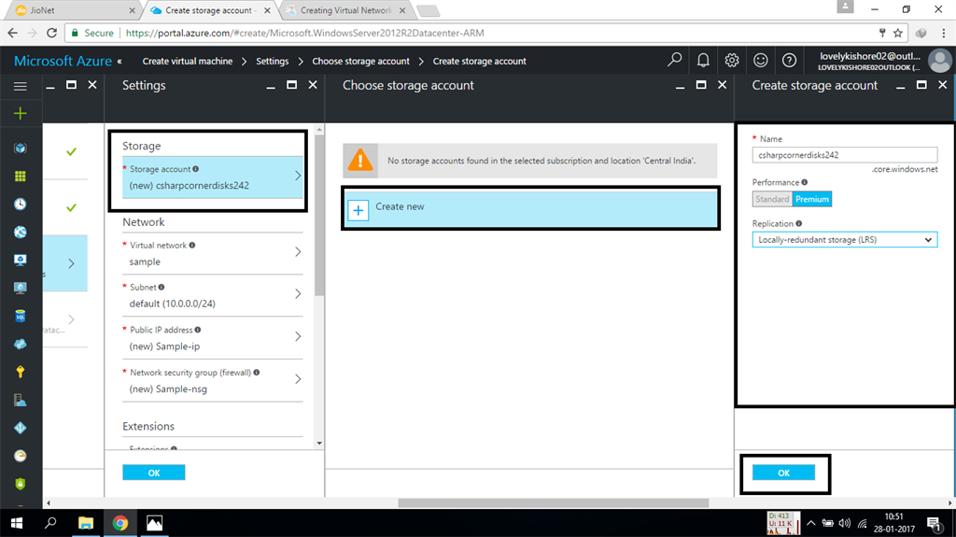Open the Virtual network sample row
956x537 pixels.
[x=212, y=253]
